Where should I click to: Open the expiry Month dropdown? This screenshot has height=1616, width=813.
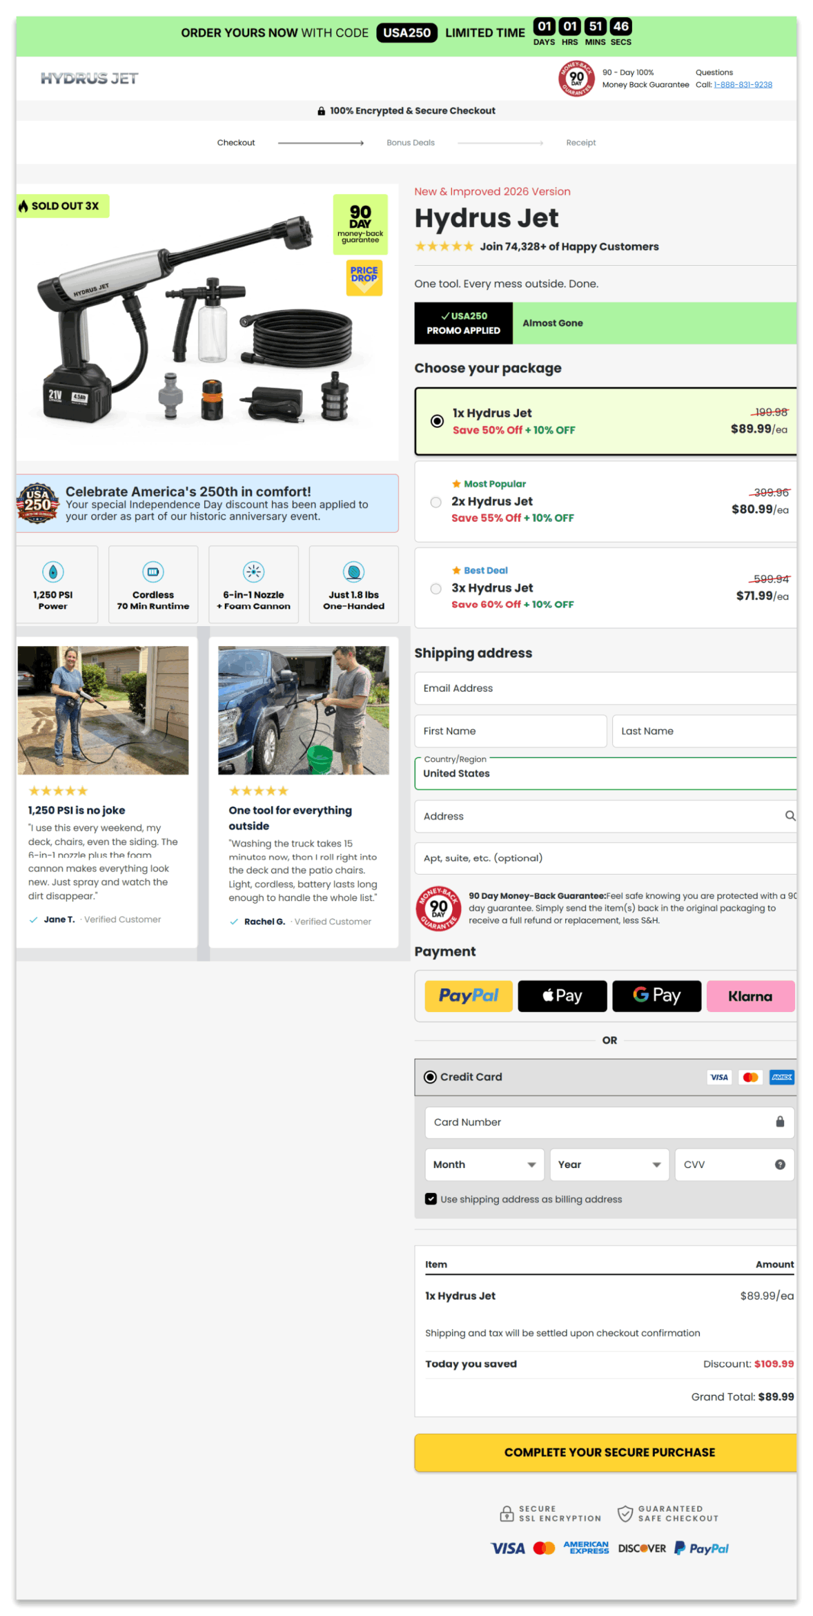[484, 1165]
